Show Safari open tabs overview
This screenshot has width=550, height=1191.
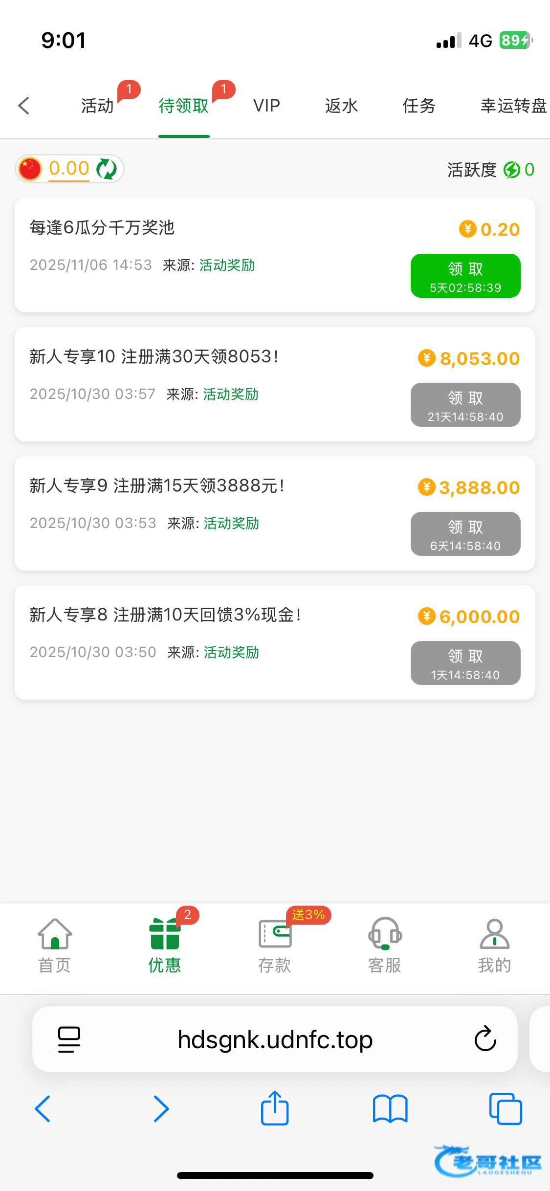pos(505,1108)
